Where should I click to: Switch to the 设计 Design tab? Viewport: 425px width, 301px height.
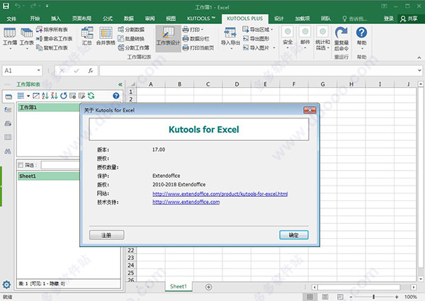pos(278,18)
